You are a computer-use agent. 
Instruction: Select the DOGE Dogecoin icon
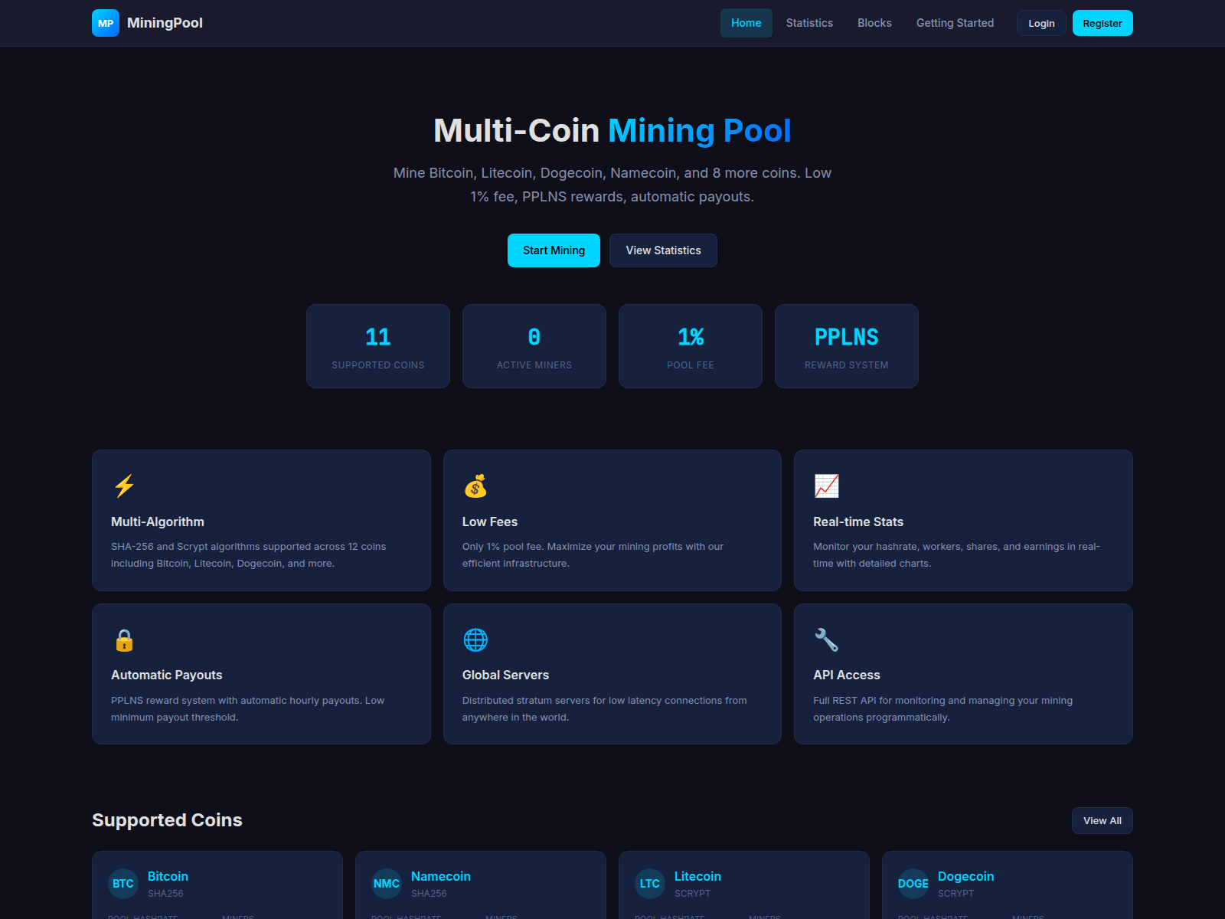point(913,884)
